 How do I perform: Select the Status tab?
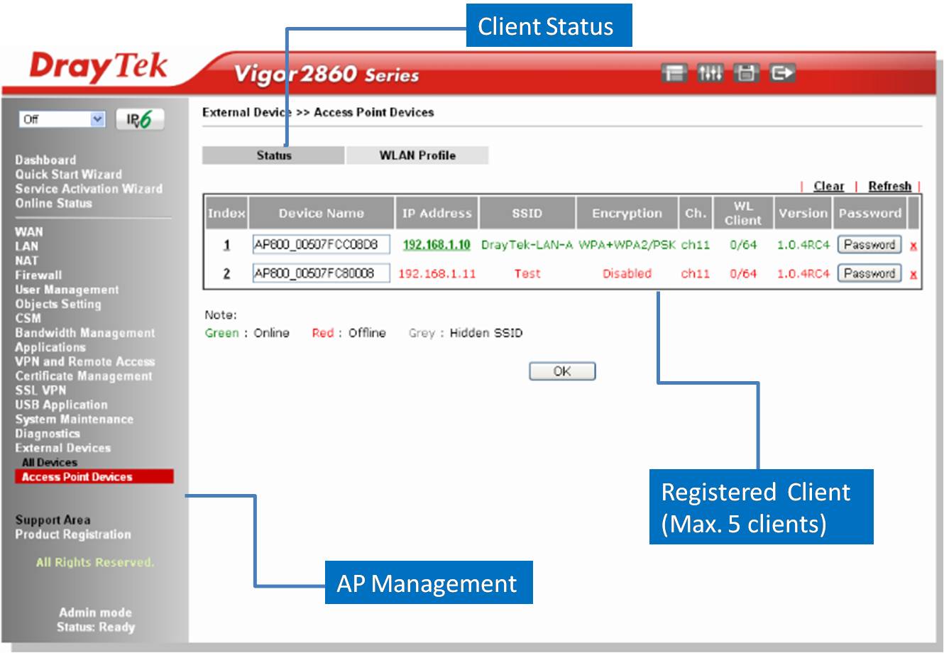(x=273, y=155)
